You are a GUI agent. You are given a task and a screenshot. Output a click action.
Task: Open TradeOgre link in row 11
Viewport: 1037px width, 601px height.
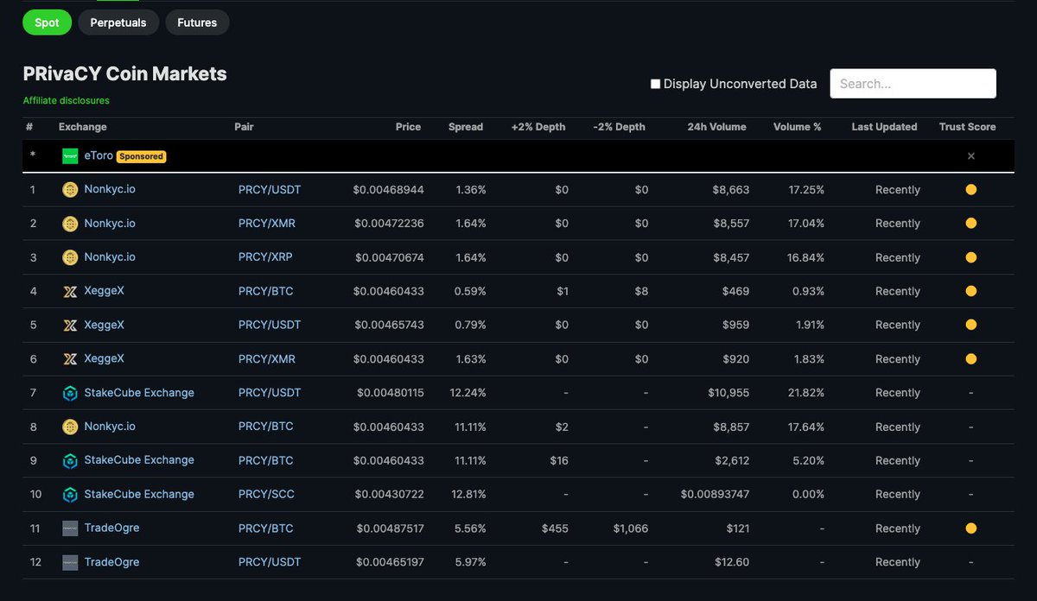coord(111,528)
